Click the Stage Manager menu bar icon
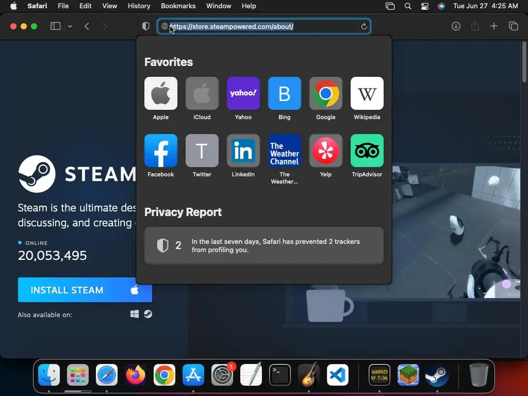The image size is (528, 396). [x=390, y=6]
